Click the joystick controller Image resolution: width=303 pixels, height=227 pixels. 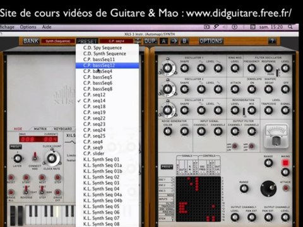(x=268, y=189)
